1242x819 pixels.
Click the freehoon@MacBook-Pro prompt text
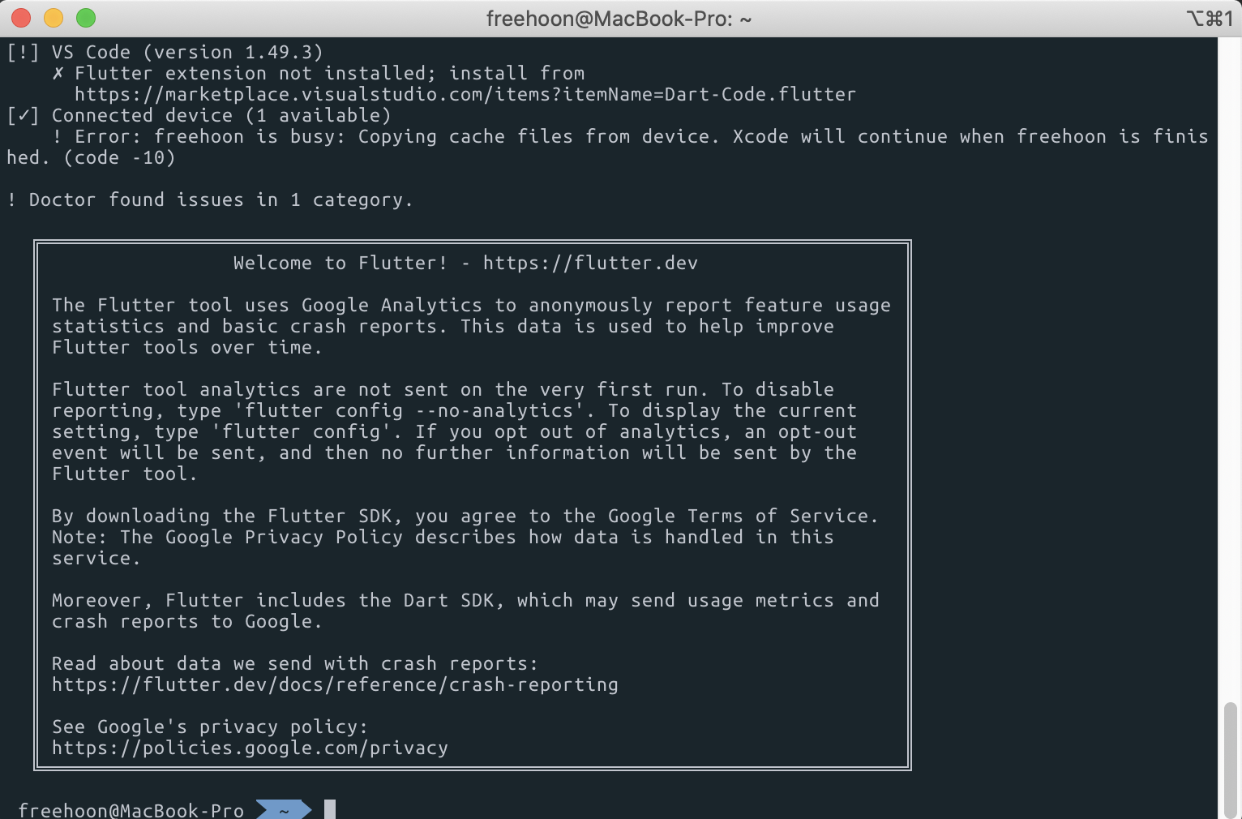tap(131, 810)
